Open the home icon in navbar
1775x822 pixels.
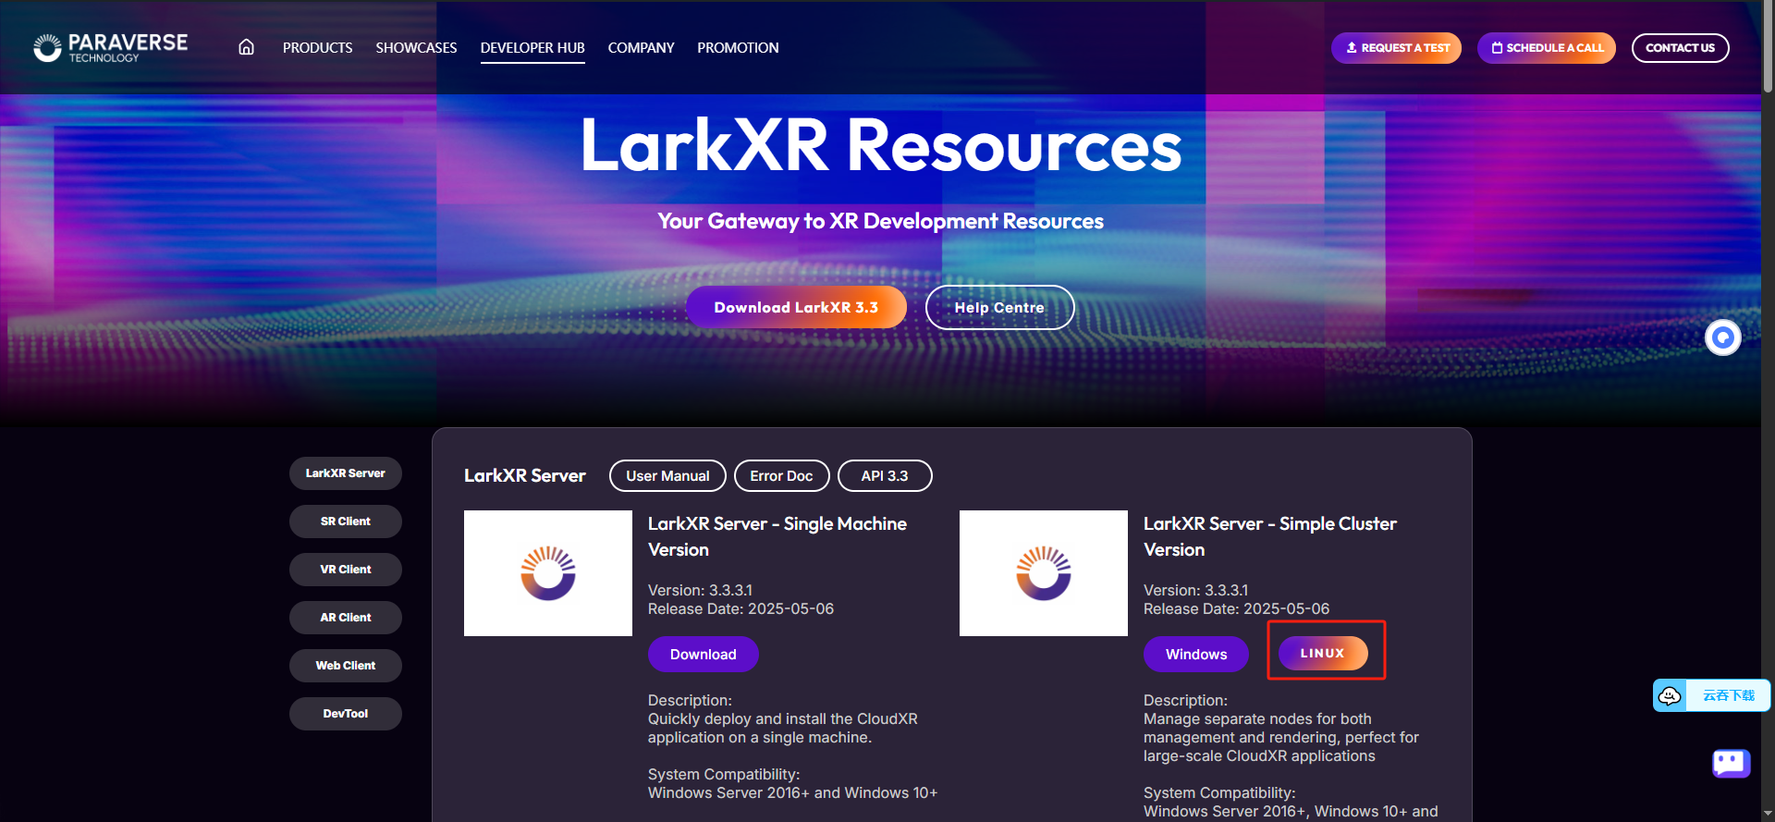pyautogui.click(x=246, y=47)
